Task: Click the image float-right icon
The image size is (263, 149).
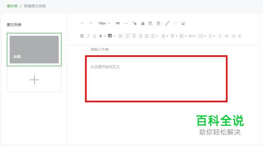Action: coord(233,36)
